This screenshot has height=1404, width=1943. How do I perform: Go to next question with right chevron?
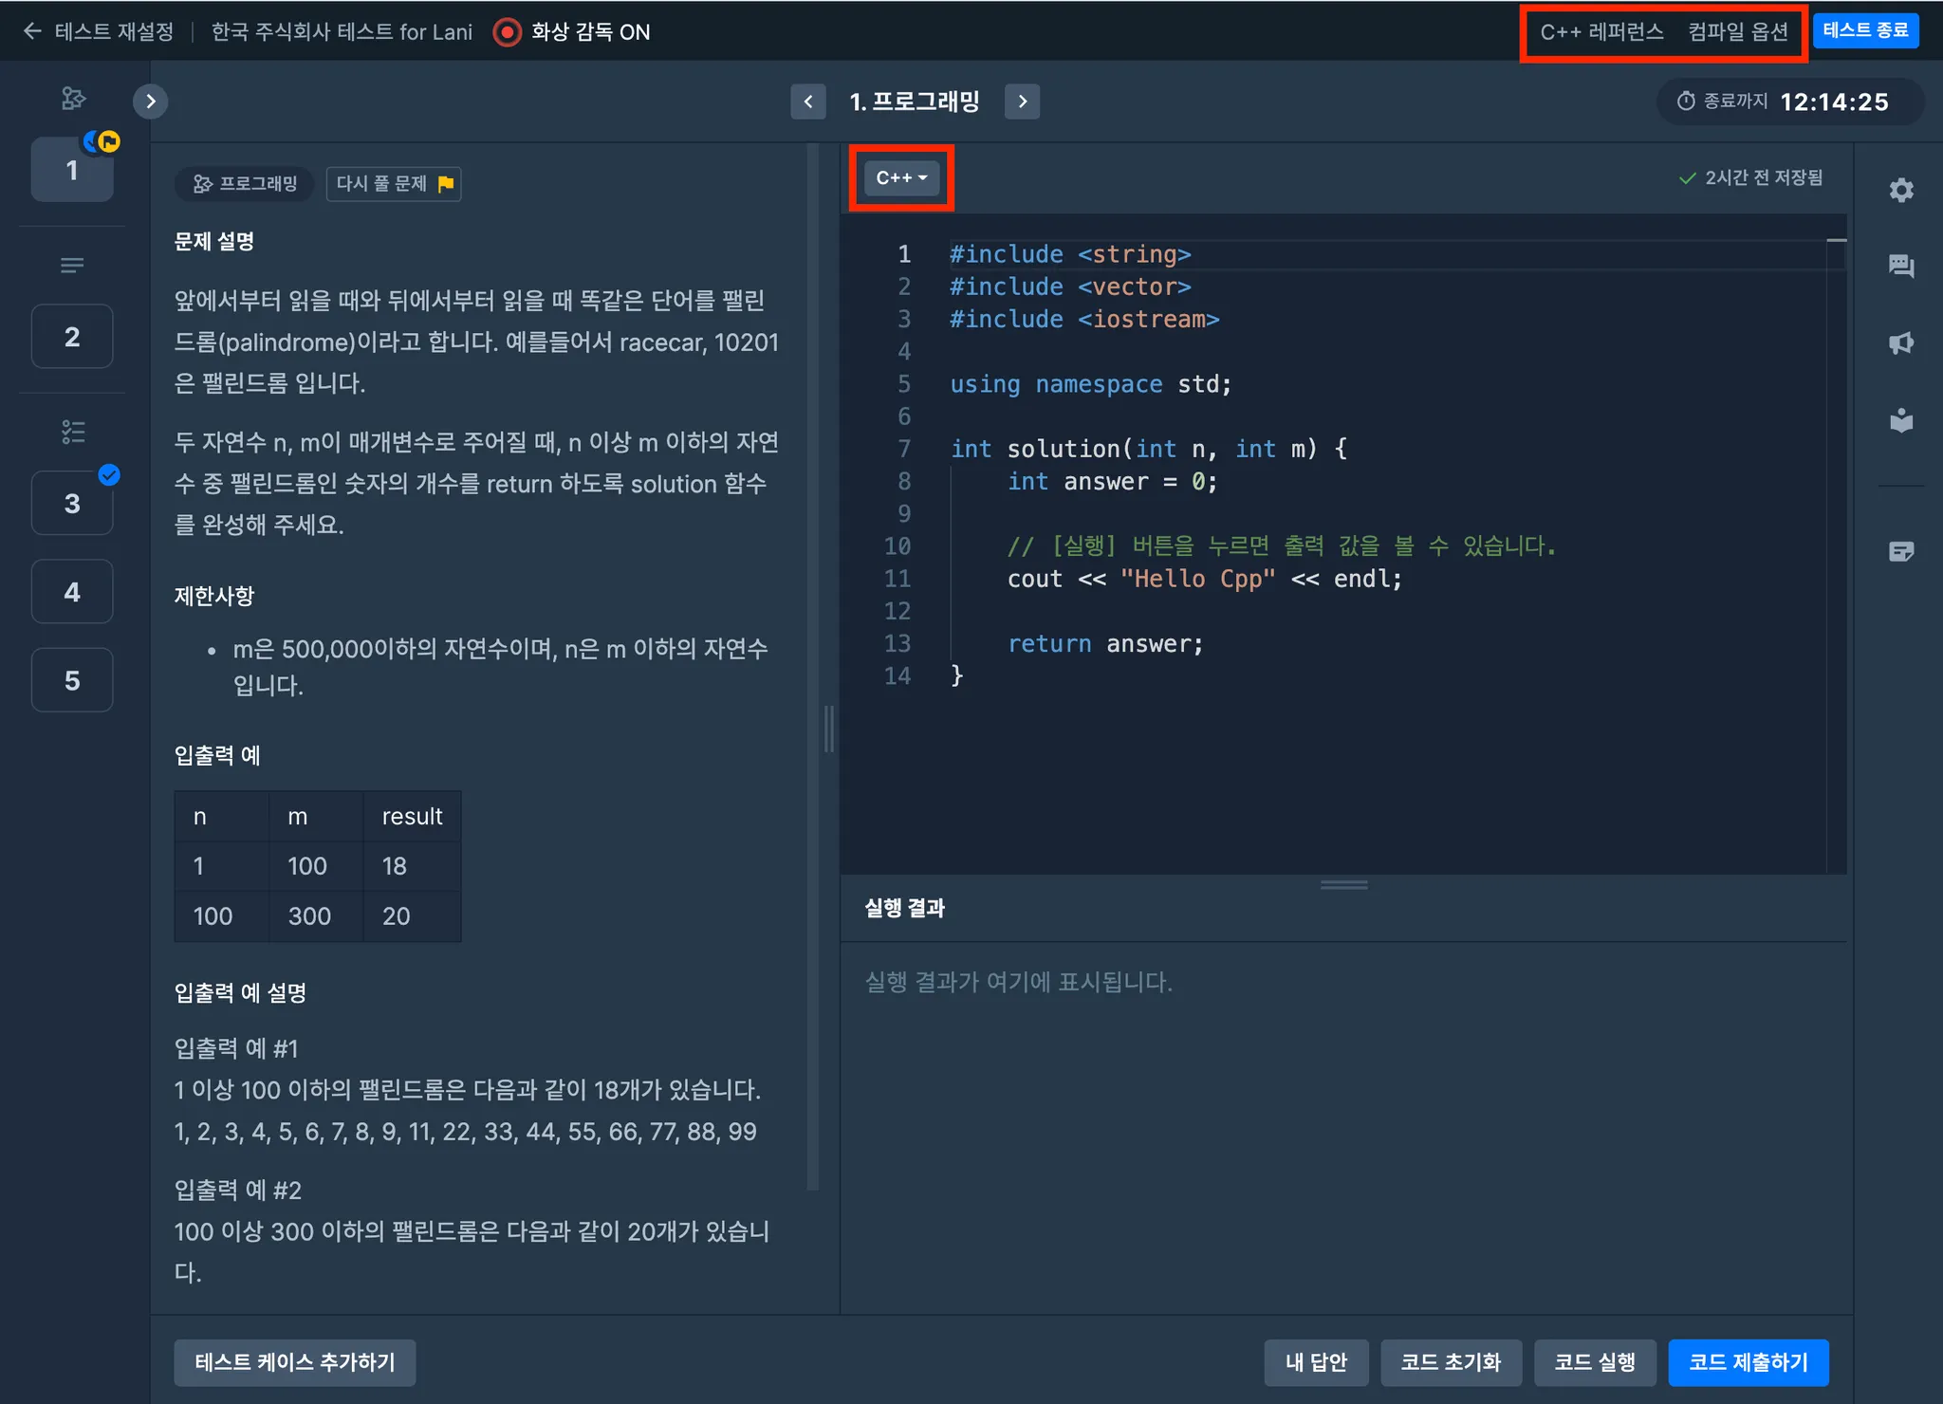pos(1022,102)
